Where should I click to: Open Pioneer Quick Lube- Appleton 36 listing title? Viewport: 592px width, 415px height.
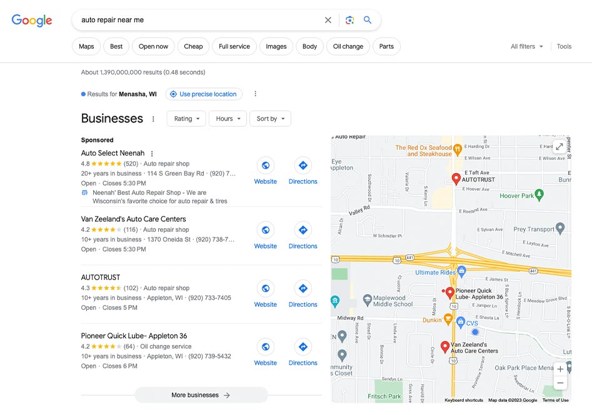pyautogui.click(x=134, y=336)
